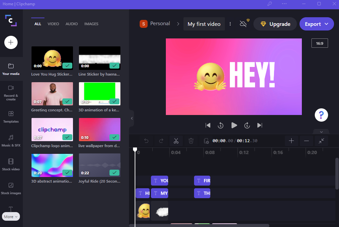Open Record & create panel

tap(11, 92)
